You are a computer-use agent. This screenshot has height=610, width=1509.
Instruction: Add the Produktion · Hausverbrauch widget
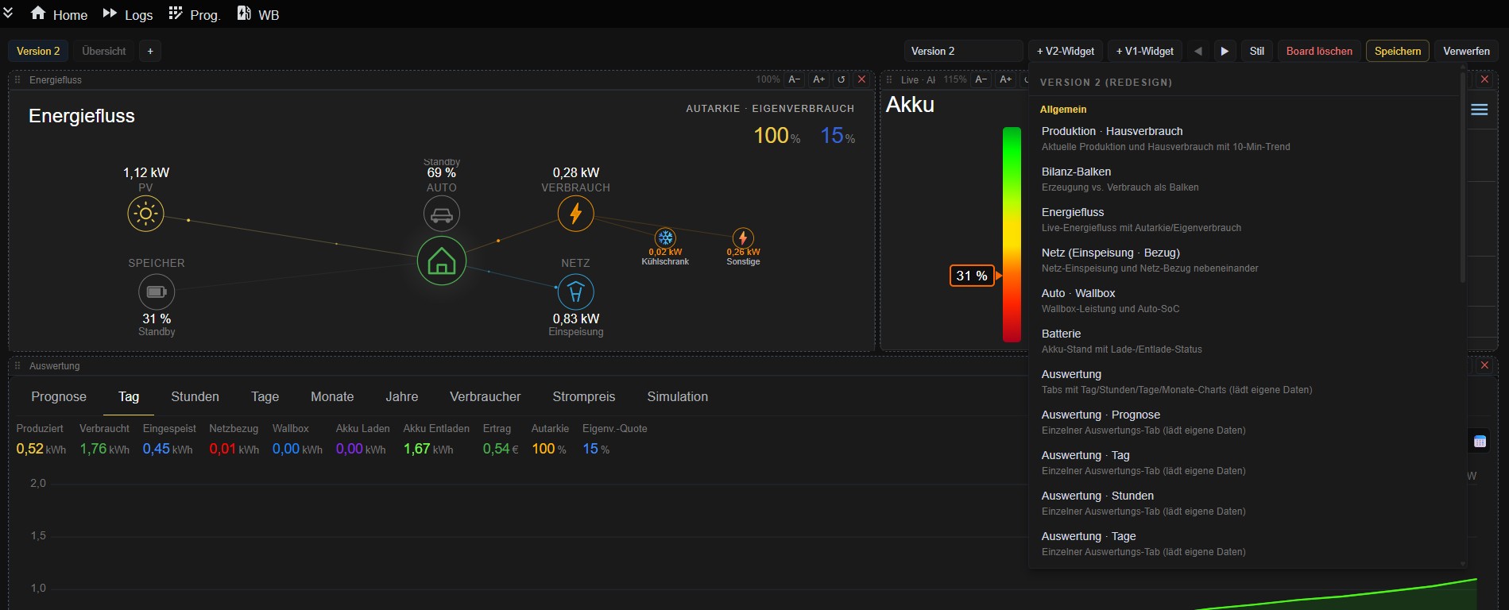tap(1244, 138)
